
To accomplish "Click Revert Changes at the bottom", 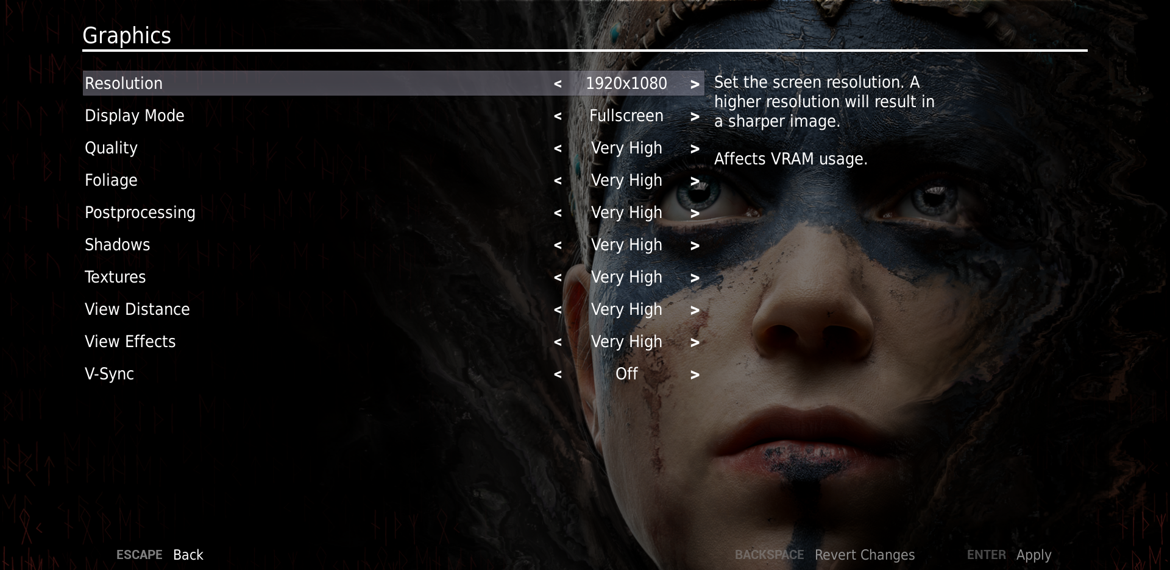I will [864, 555].
